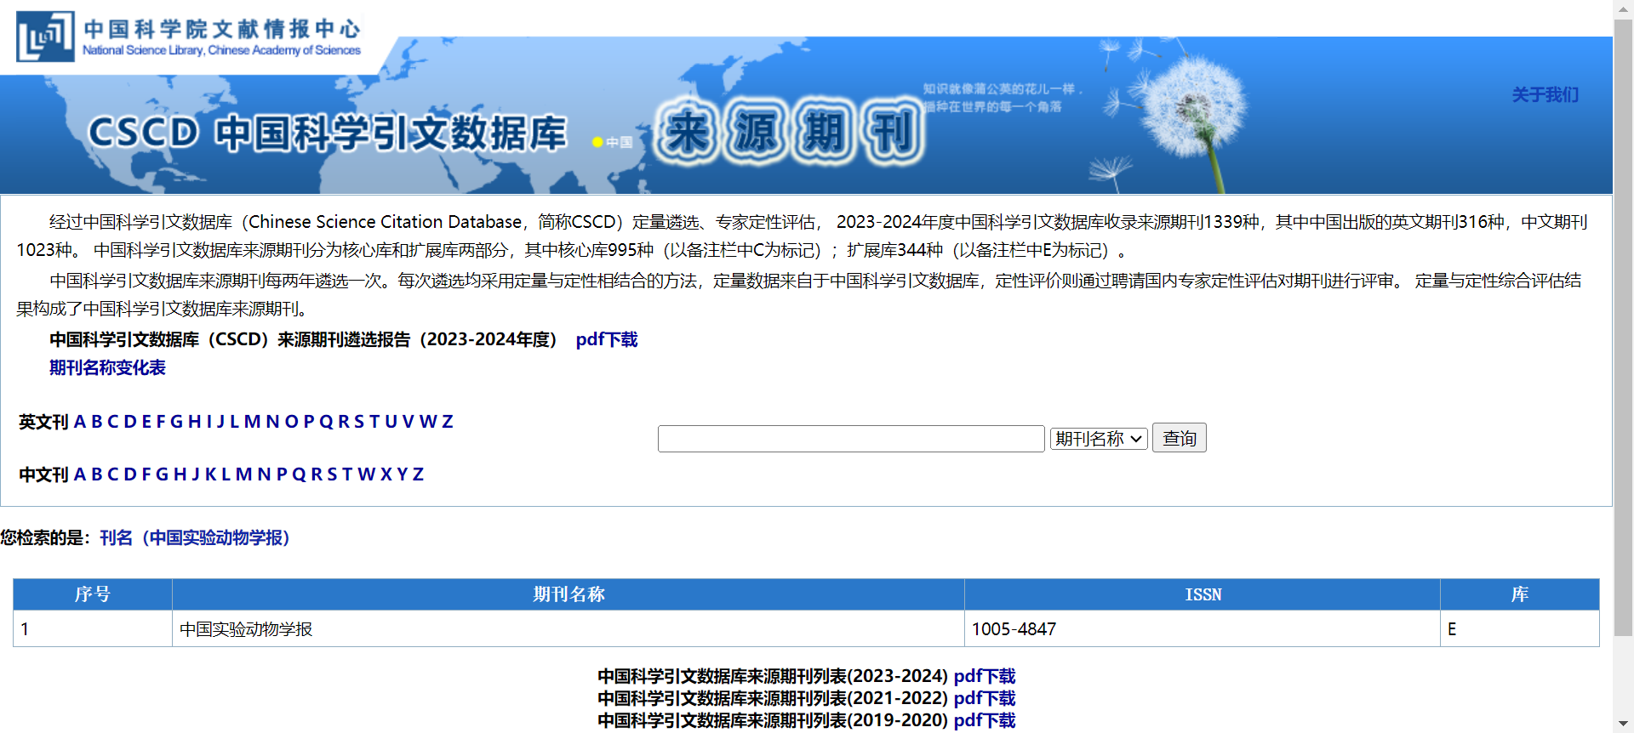Click the 库 column header
Image resolution: width=1634 pixels, height=733 pixels.
pos(1520,594)
